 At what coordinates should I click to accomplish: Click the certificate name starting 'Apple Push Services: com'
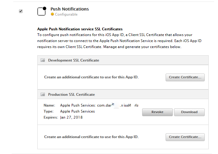click(x=99, y=105)
